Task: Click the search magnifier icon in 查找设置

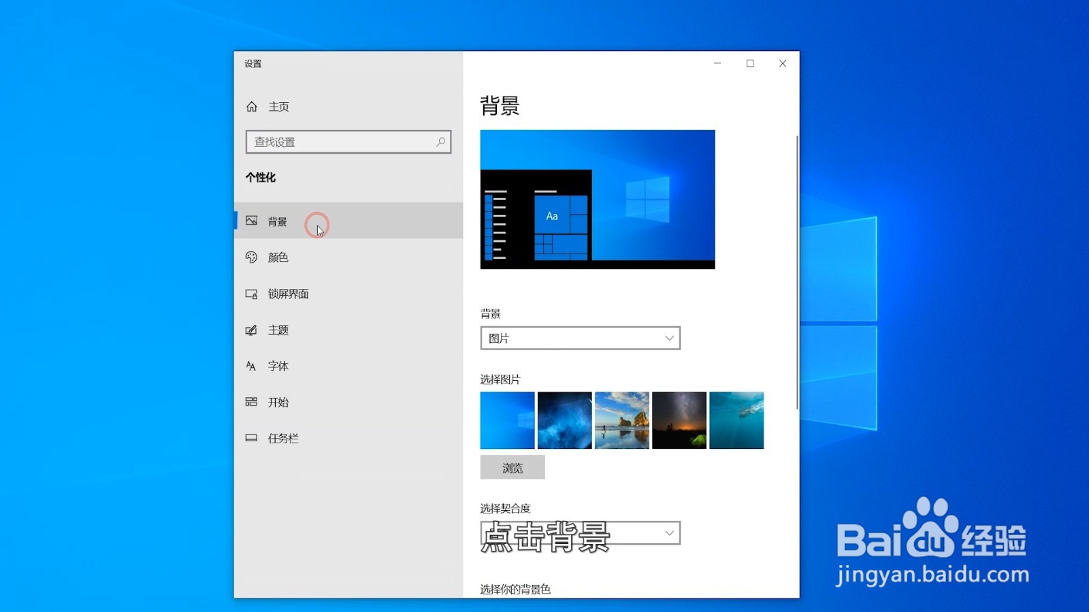Action: [x=440, y=141]
